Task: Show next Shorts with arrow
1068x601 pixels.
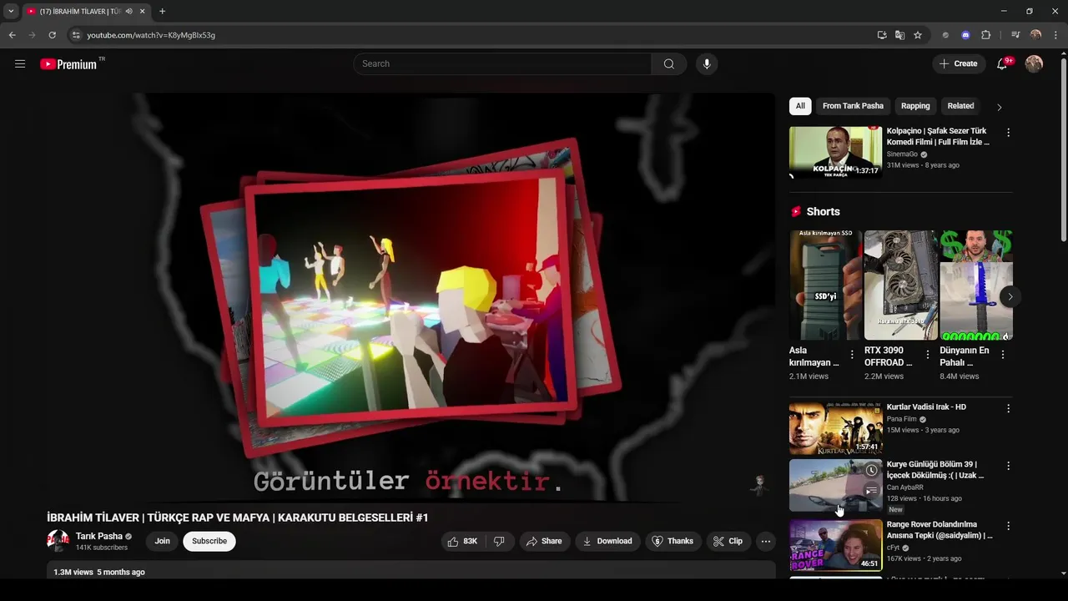Action: 1010,296
